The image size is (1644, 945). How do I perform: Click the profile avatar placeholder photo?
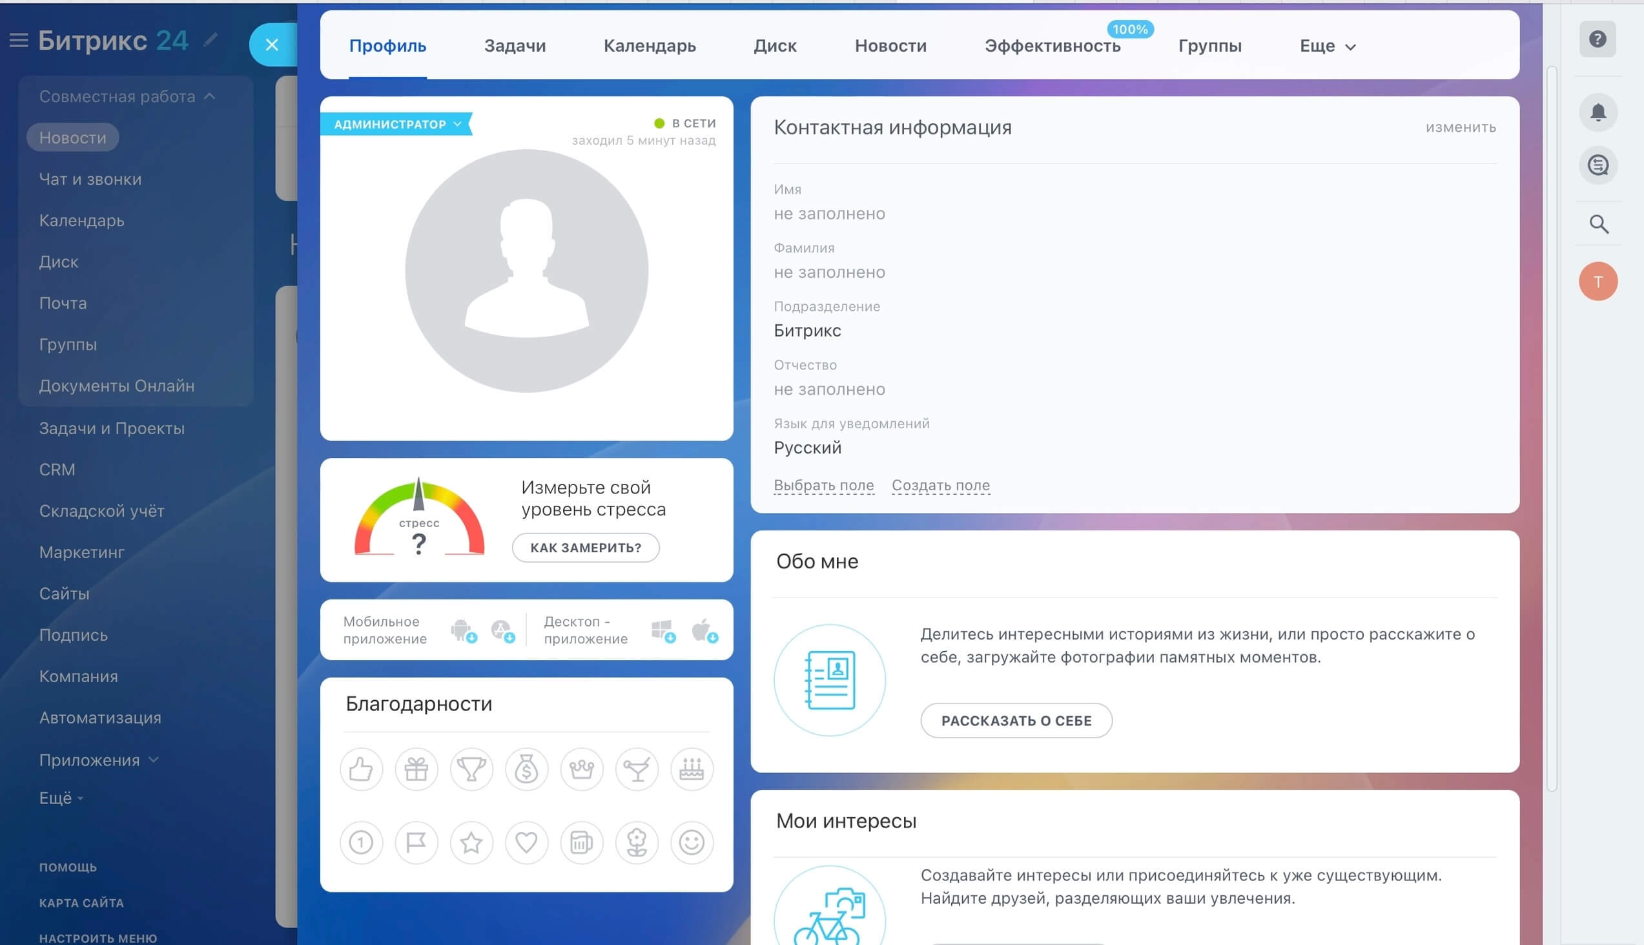click(x=527, y=271)
